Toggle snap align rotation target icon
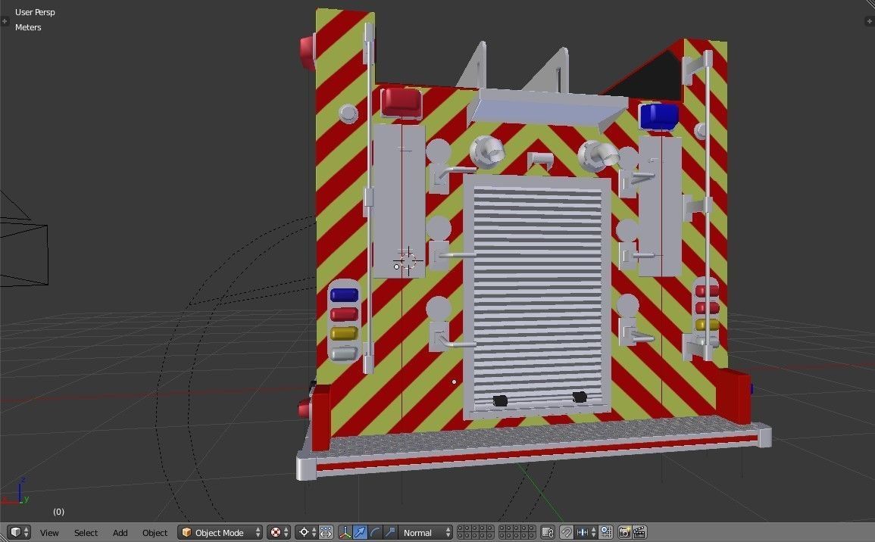 [606, 532]
